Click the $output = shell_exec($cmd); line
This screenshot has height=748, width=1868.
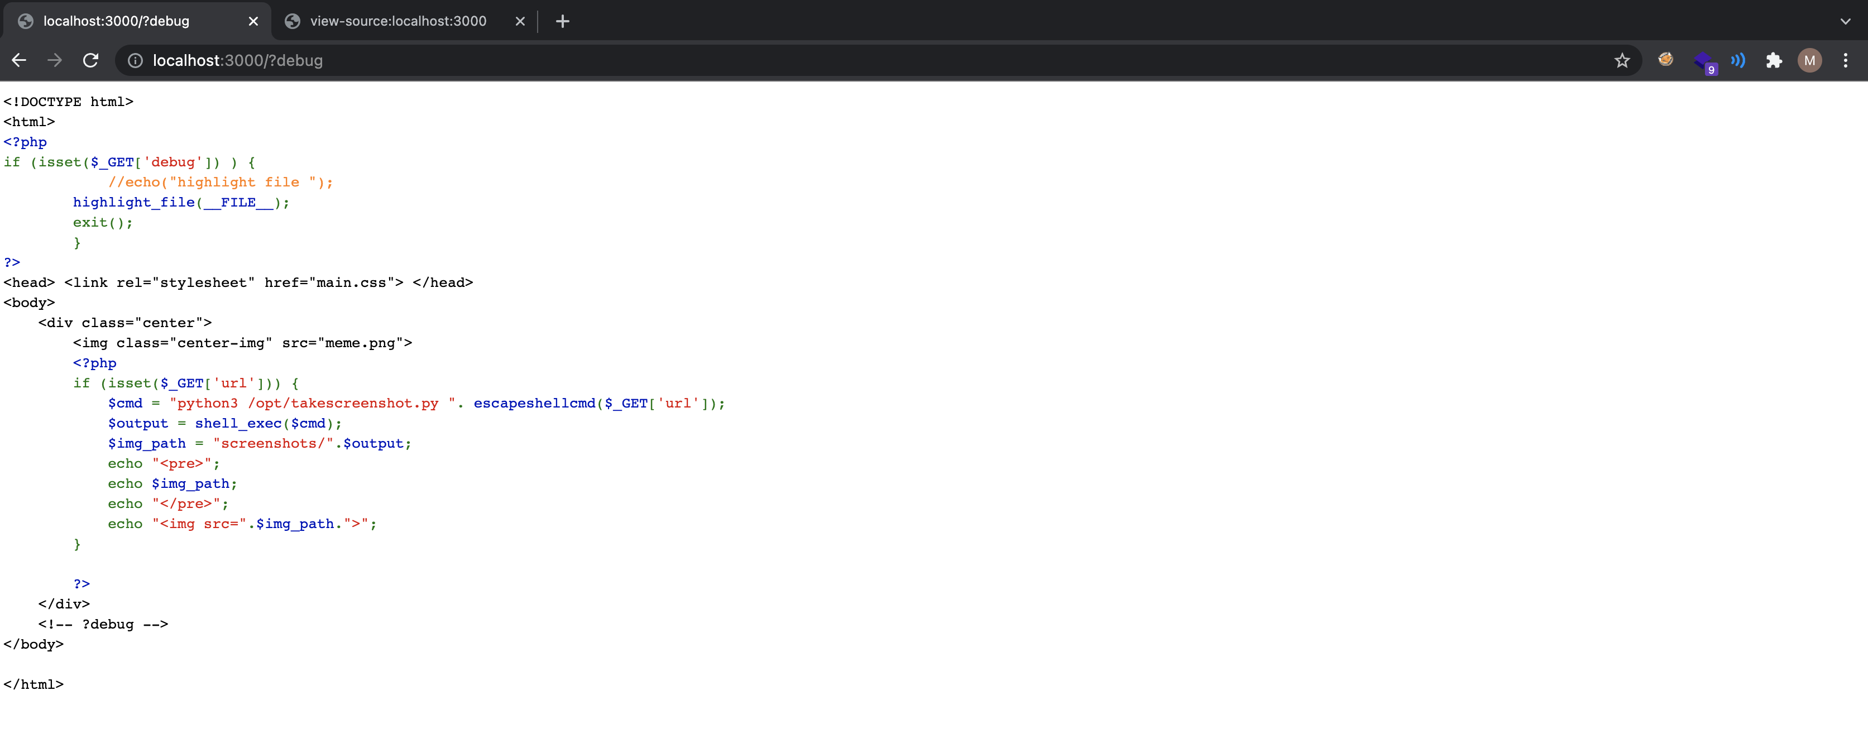point(225,423)
